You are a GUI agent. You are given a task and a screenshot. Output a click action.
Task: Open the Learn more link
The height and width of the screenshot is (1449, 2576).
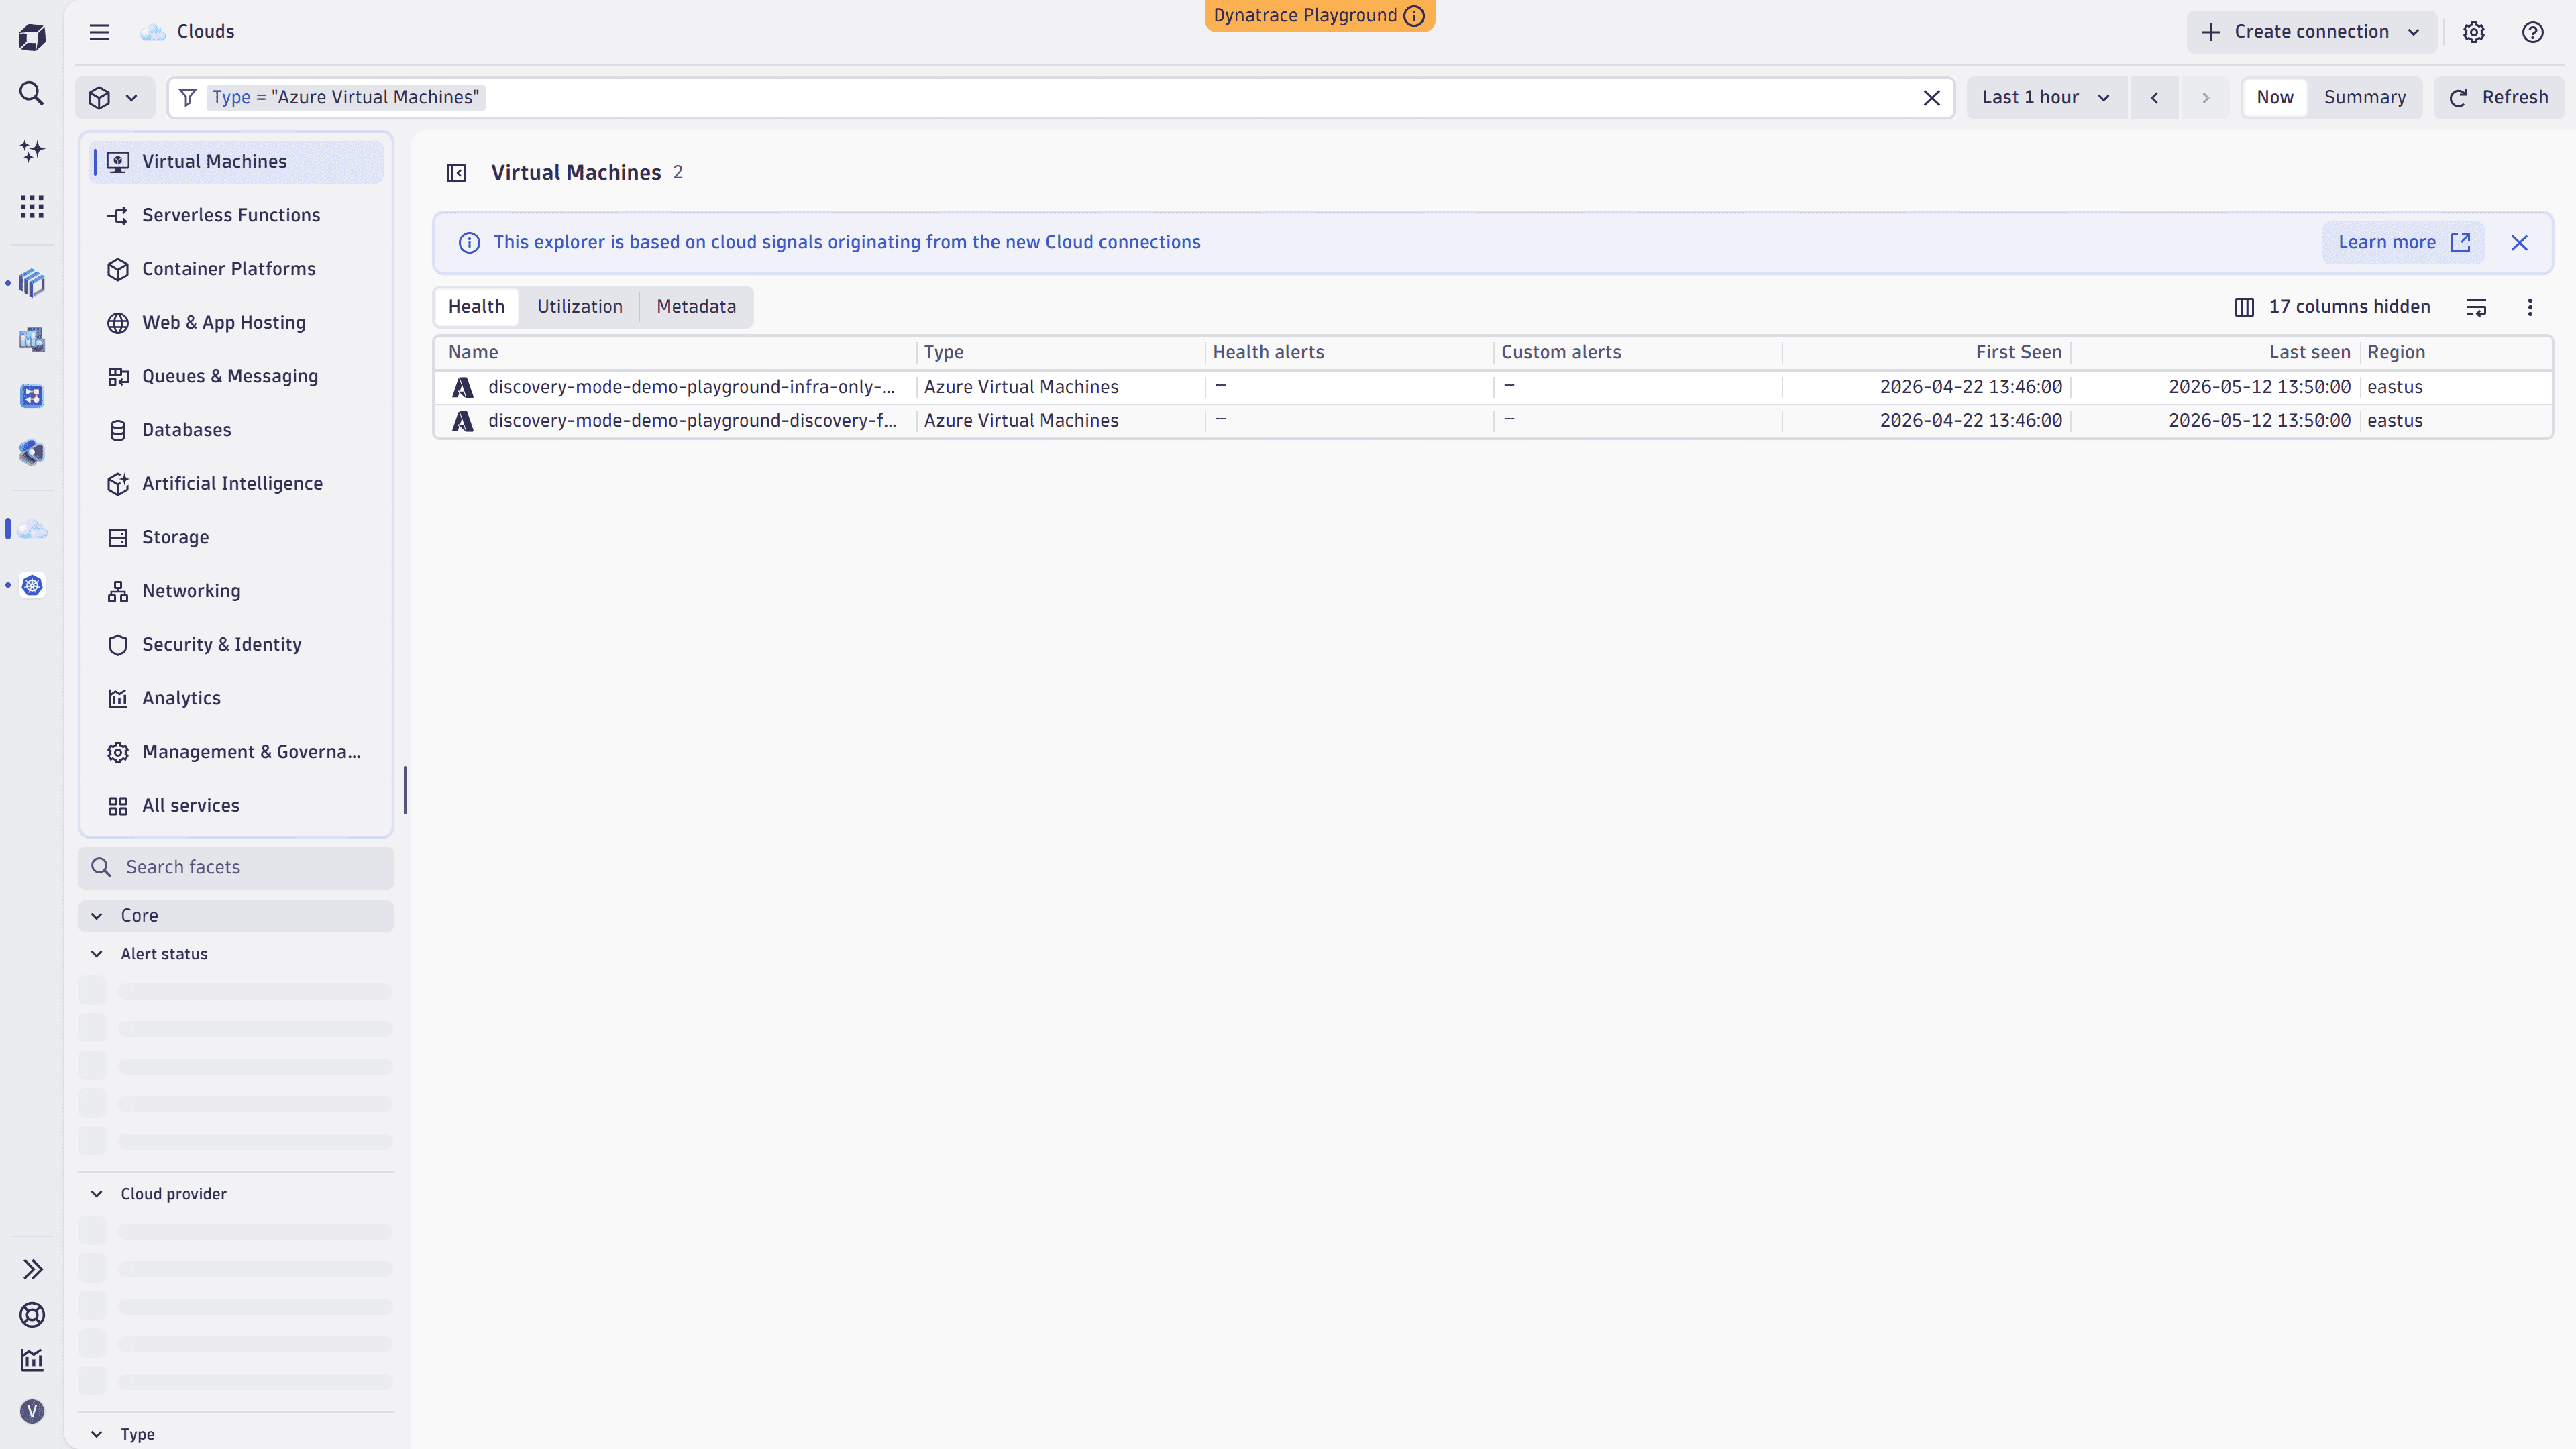[x=2403, y=243]
